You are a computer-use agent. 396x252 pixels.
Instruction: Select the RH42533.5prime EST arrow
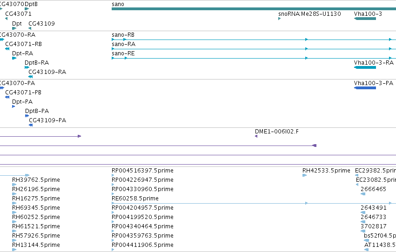coord(304,175)
